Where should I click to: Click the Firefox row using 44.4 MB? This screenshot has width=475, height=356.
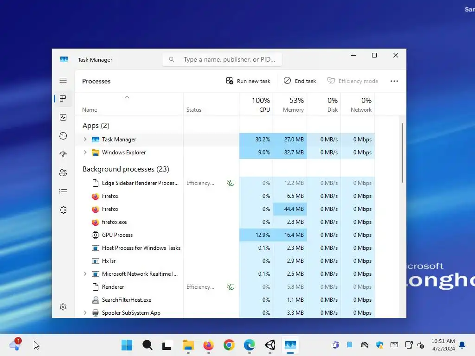pyautogui.click(x=225, y=209)
